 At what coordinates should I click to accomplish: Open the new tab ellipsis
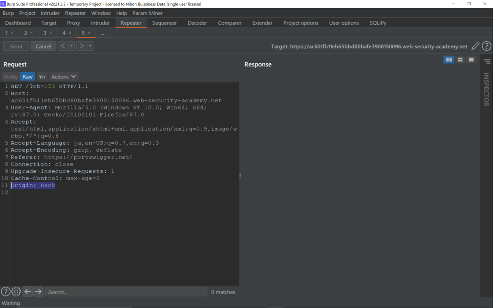[103, 33]
